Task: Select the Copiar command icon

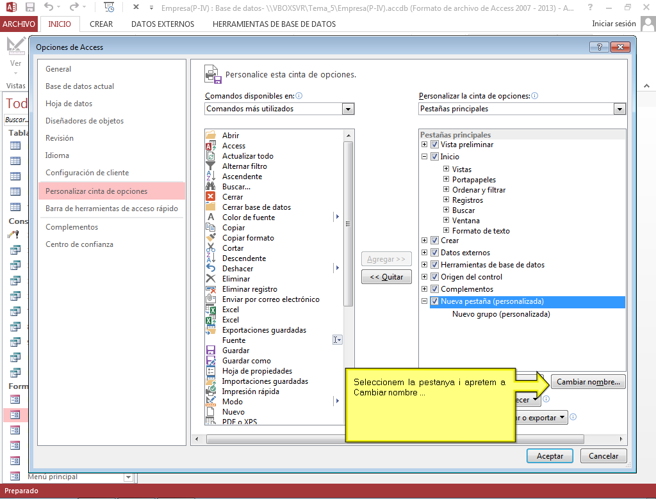Action: pyautogui.click(x=211, y=228)
